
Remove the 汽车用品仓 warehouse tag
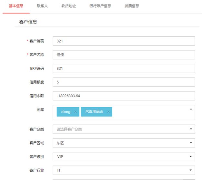108,112
